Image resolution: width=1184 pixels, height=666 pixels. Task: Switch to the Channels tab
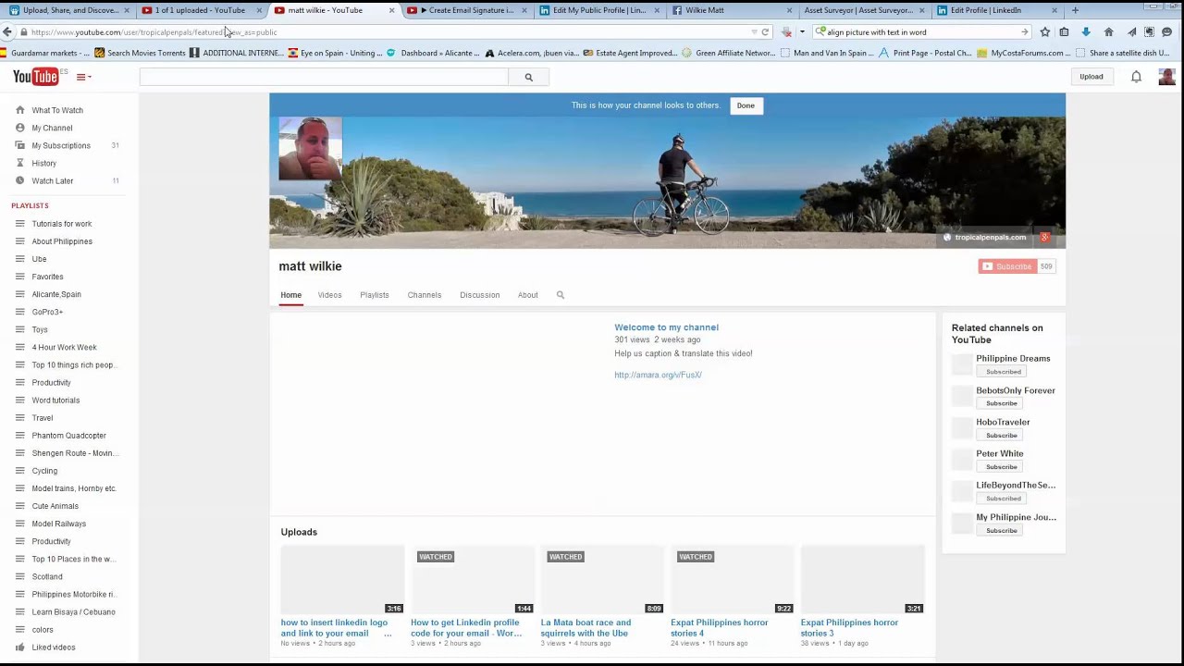[425, 295]
